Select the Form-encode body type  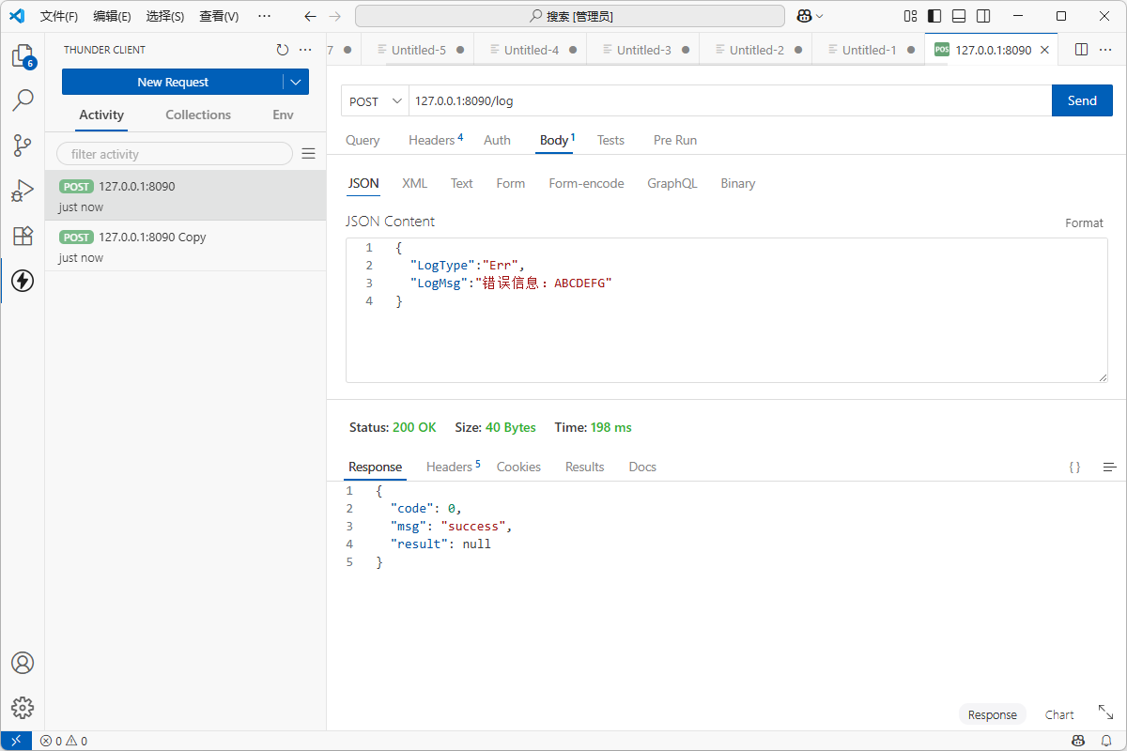click(x=586, y=183)
